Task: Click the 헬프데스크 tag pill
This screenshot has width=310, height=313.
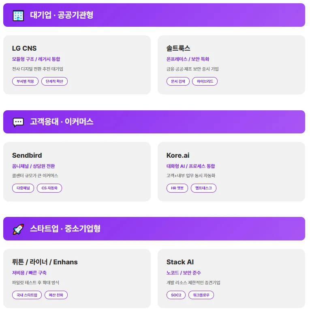Action: point(203,188)
